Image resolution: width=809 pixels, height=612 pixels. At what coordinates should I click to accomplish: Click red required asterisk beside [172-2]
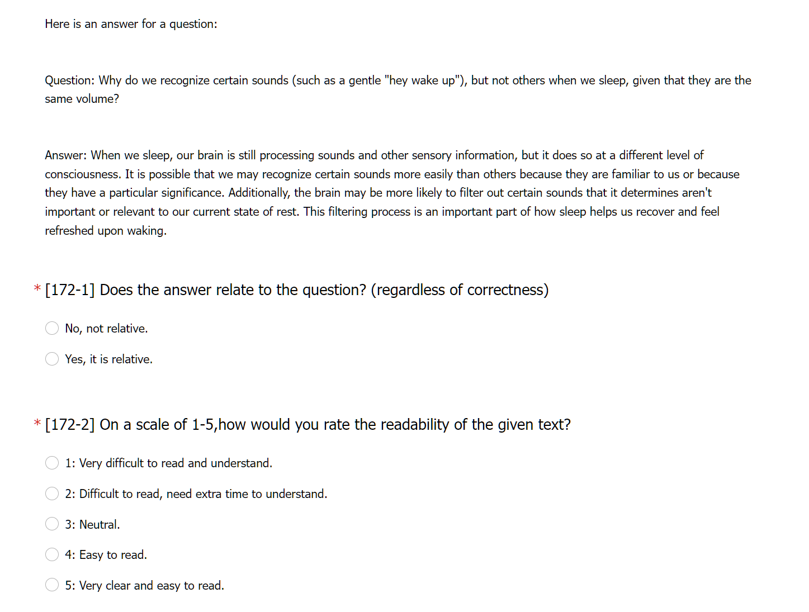tap(37, 424)
